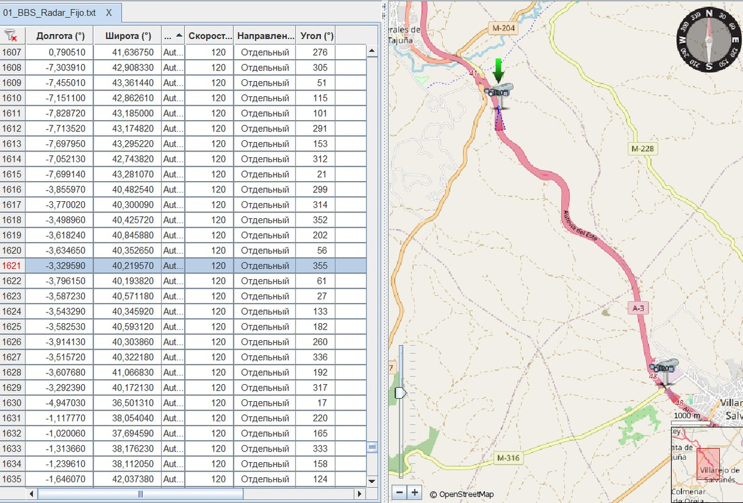The image size is (743, 503).
Task: Select row number 1607
Action: click(13, 52)
